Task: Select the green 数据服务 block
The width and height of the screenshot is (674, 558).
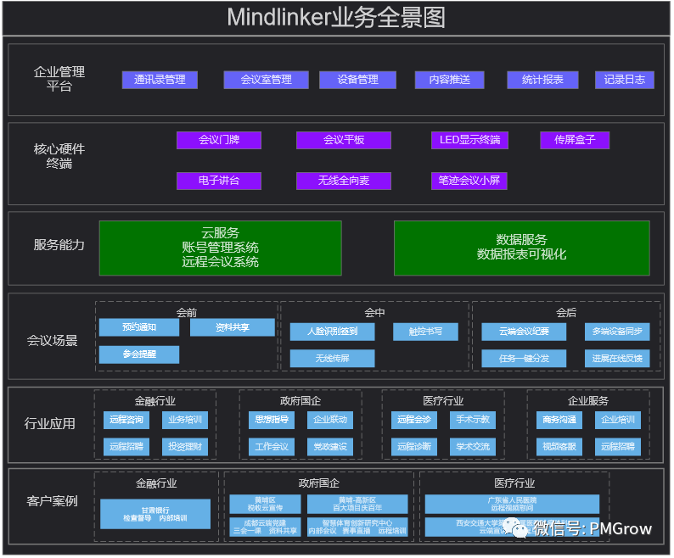Action: click(x=522, y=248)
